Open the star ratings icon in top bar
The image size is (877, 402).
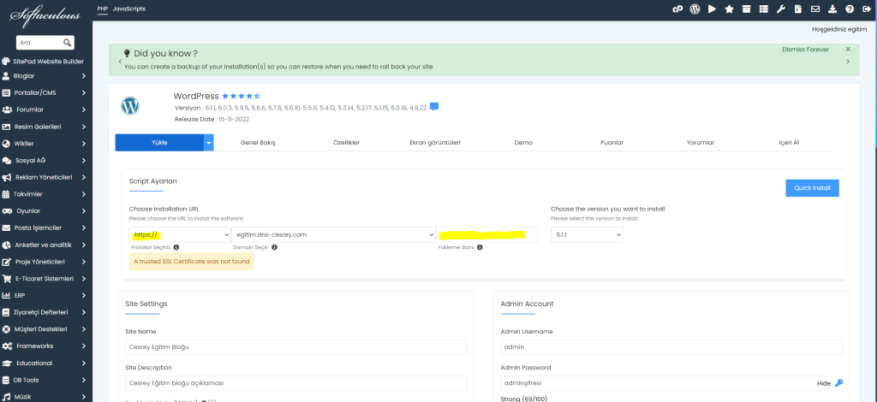coord(729,9)
